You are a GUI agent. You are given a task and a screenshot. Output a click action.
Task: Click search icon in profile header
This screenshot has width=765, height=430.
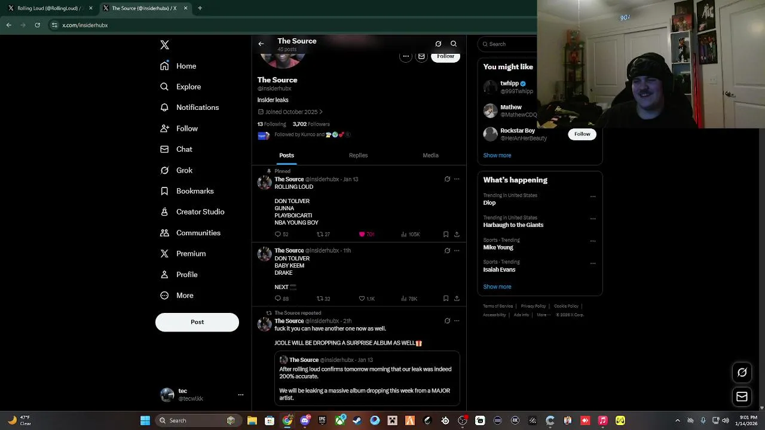454,44
